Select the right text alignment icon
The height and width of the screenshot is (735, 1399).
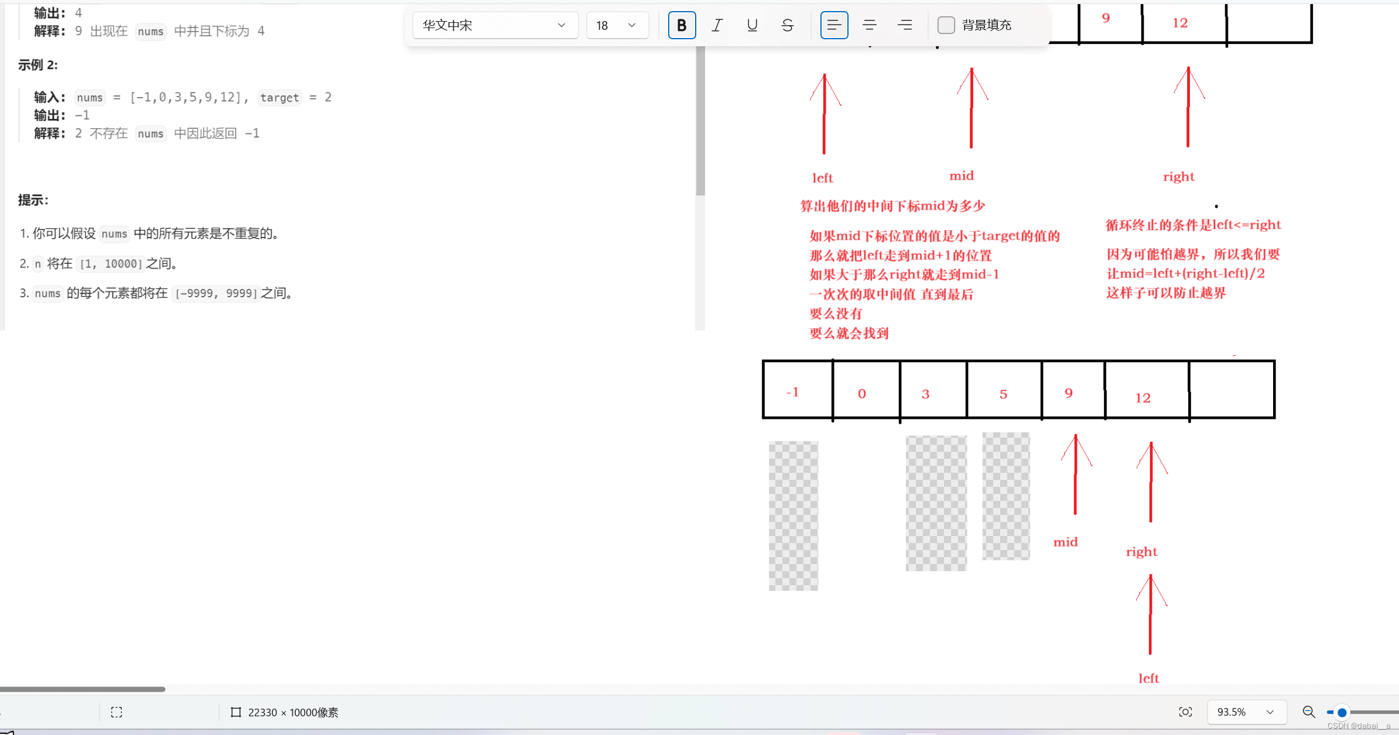coord(904,25)
